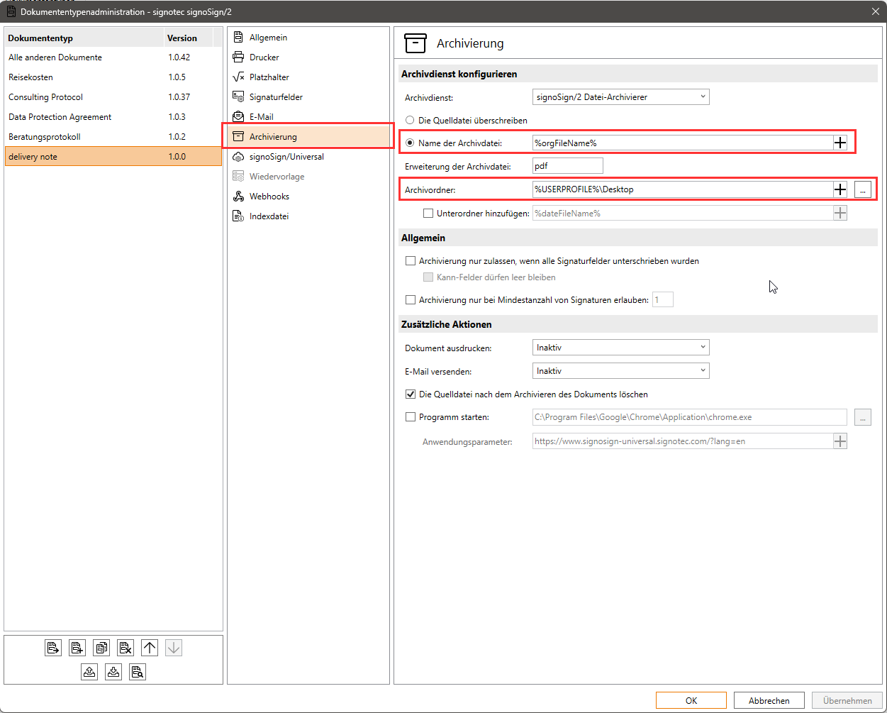The height and width of the screenshot is (713, 887).
Task: Click the document search magnifier icon
Action: click(x=138, y=672)
